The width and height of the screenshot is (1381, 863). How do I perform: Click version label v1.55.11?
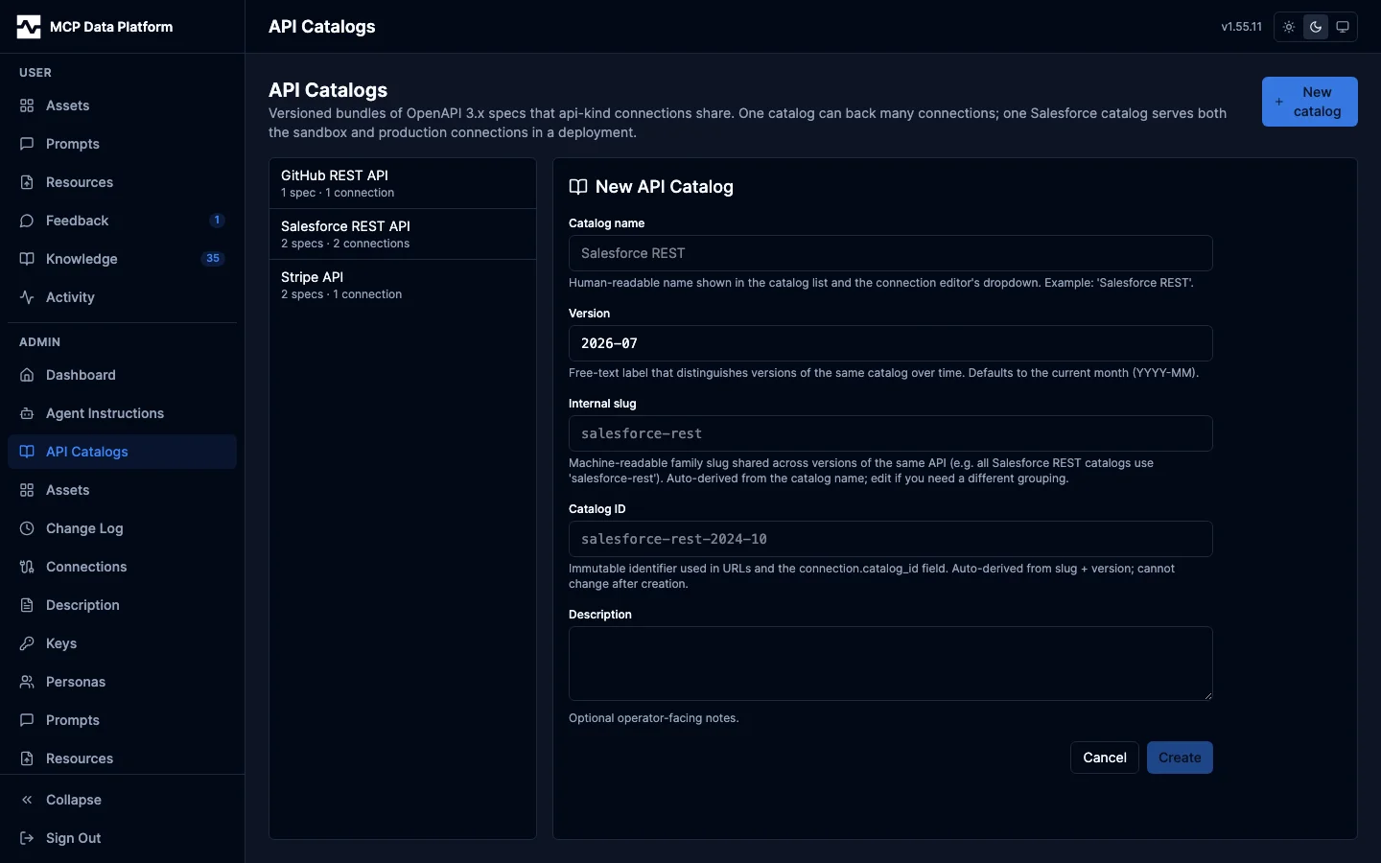pyautogui.click(x=1241, y=27)
